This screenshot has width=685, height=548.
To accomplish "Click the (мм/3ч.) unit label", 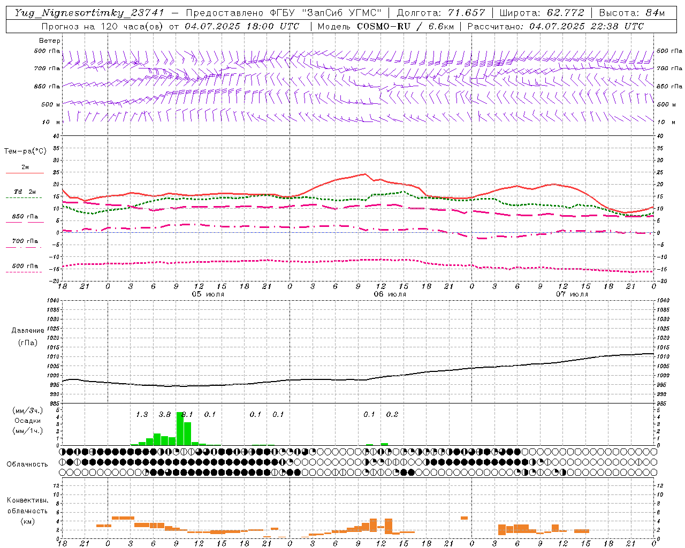I will tap(28, 410).
